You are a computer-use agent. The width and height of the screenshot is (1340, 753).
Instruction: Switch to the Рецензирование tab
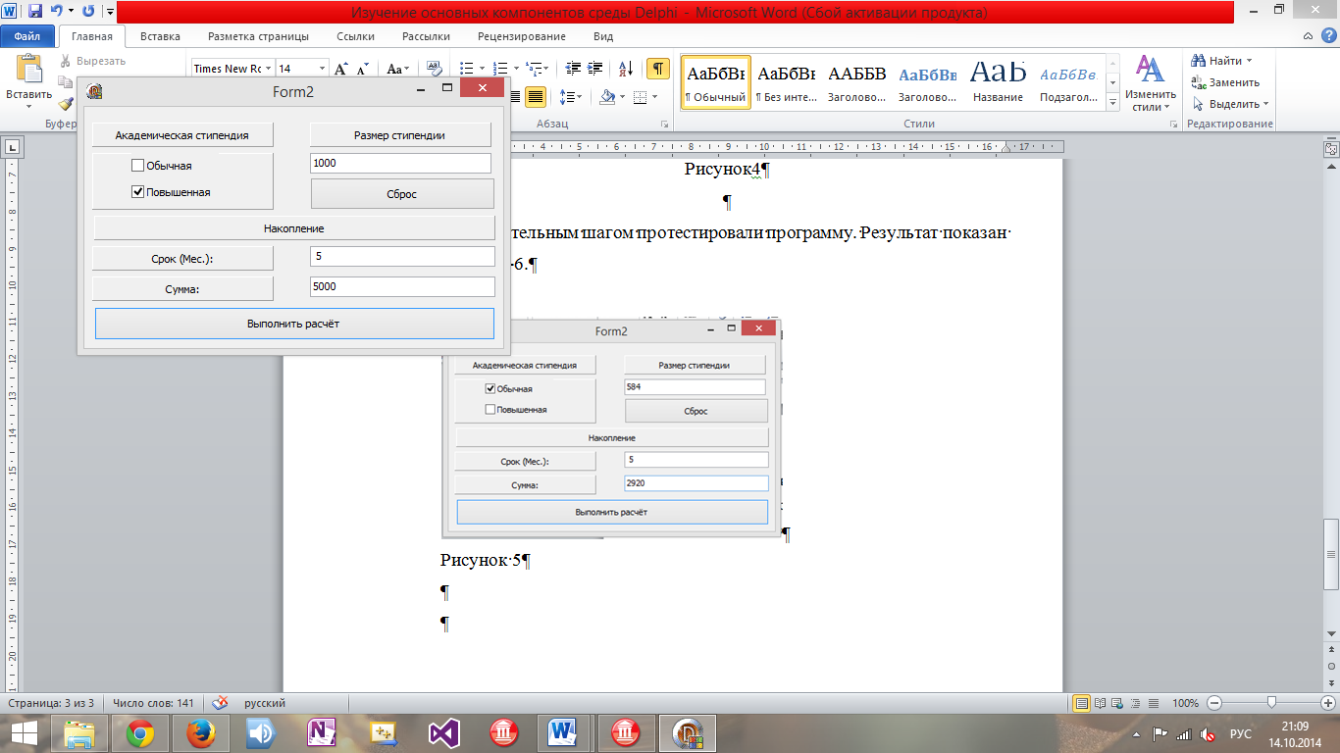click(522, 36)
